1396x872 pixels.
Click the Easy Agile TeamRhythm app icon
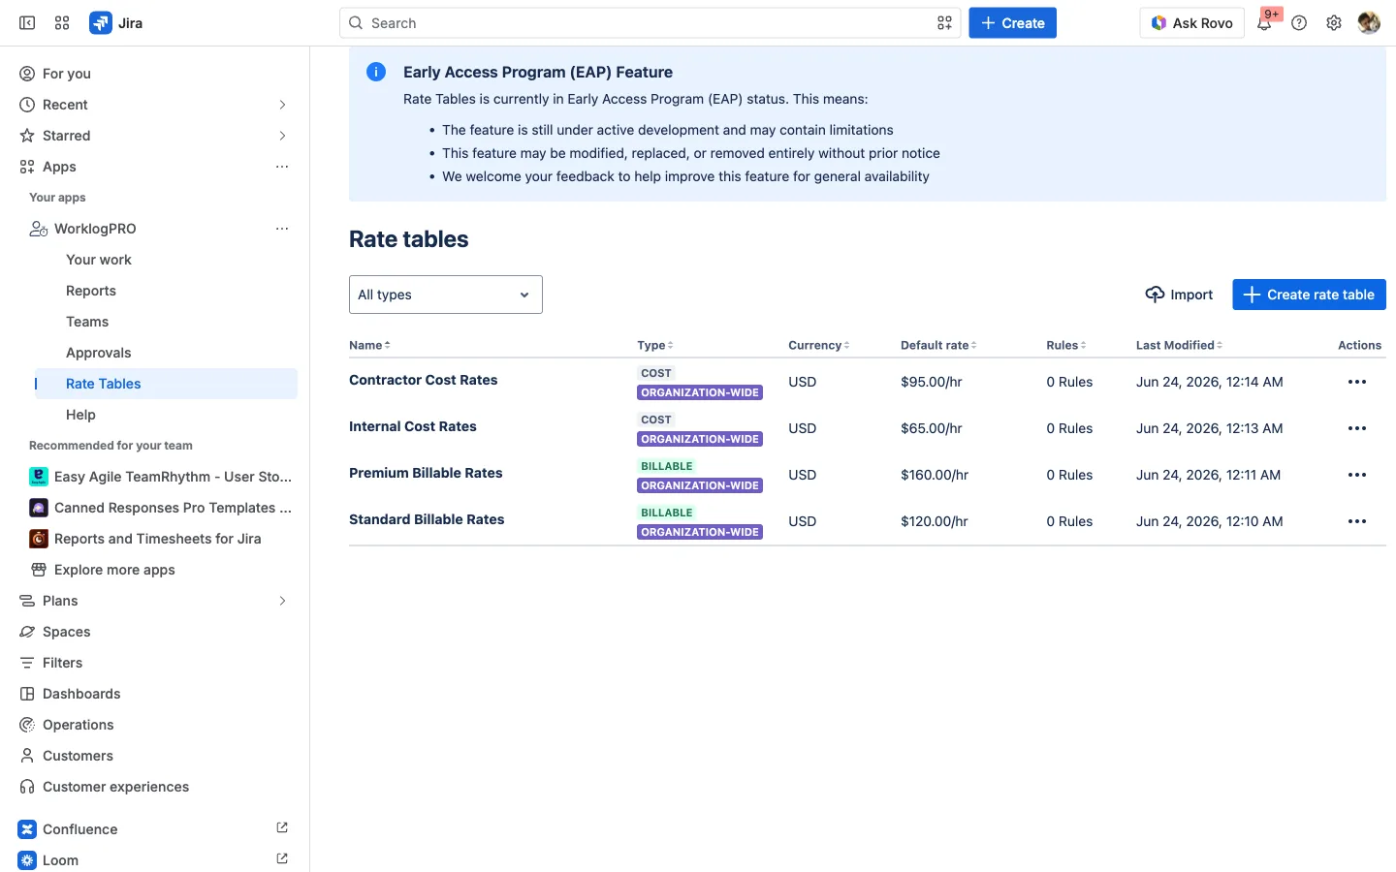coord(39,477)
